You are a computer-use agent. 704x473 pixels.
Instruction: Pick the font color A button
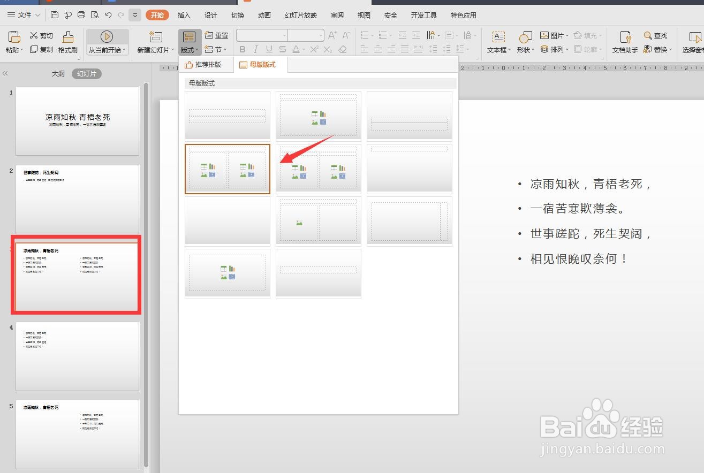pyautogui.click(x=297, y=49)
